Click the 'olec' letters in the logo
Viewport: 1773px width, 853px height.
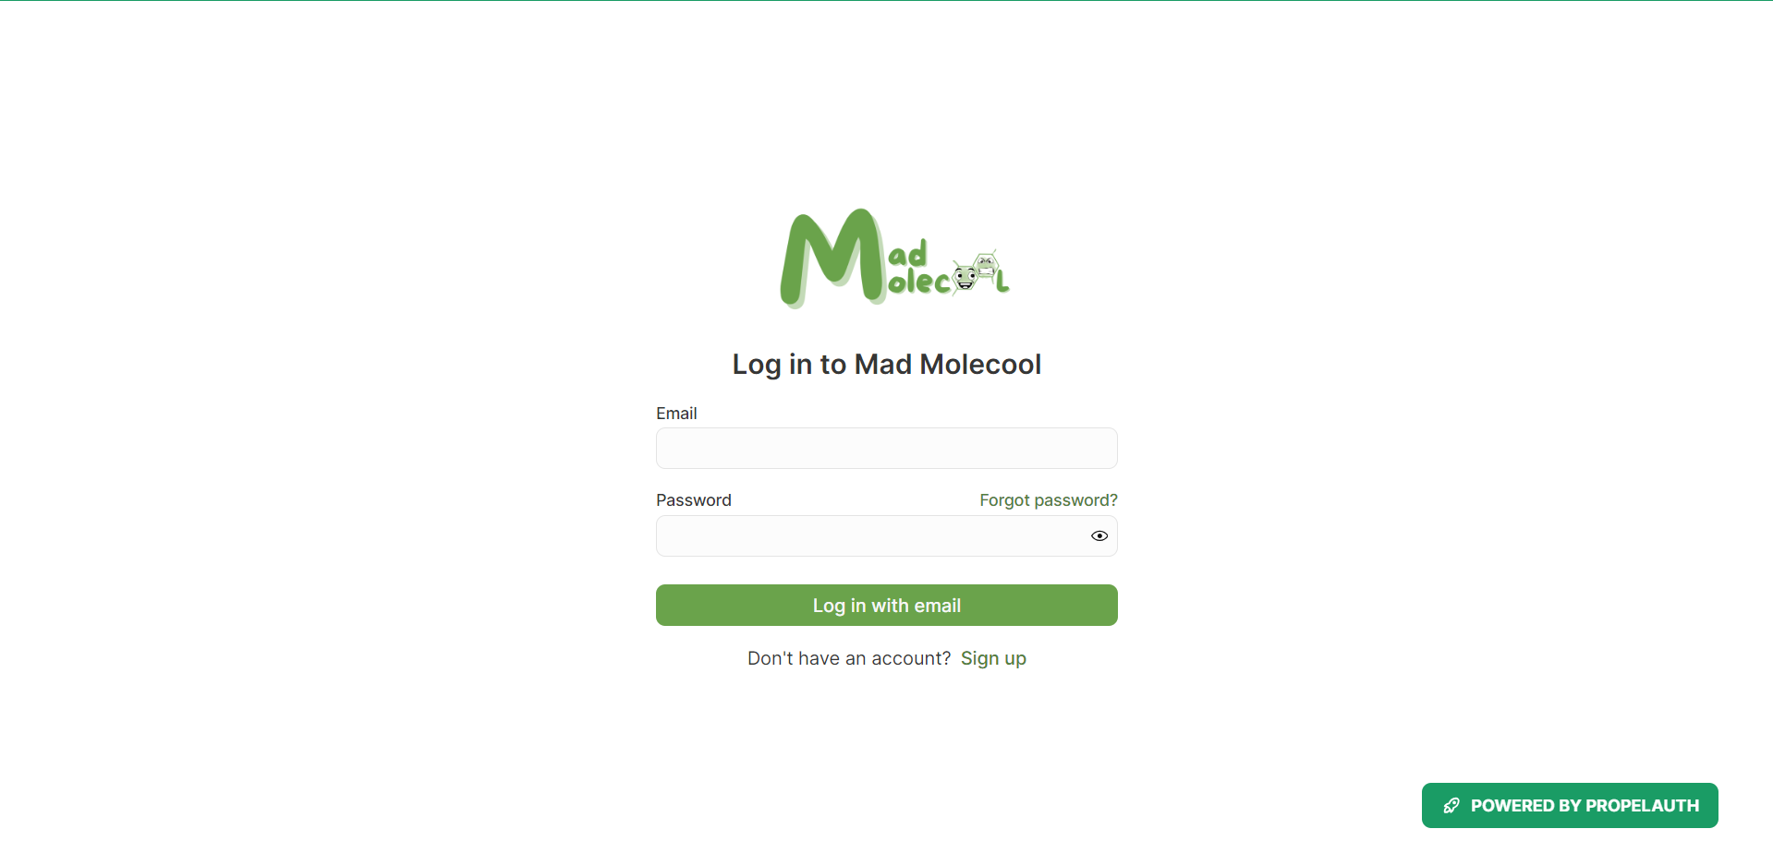(919, 281)
